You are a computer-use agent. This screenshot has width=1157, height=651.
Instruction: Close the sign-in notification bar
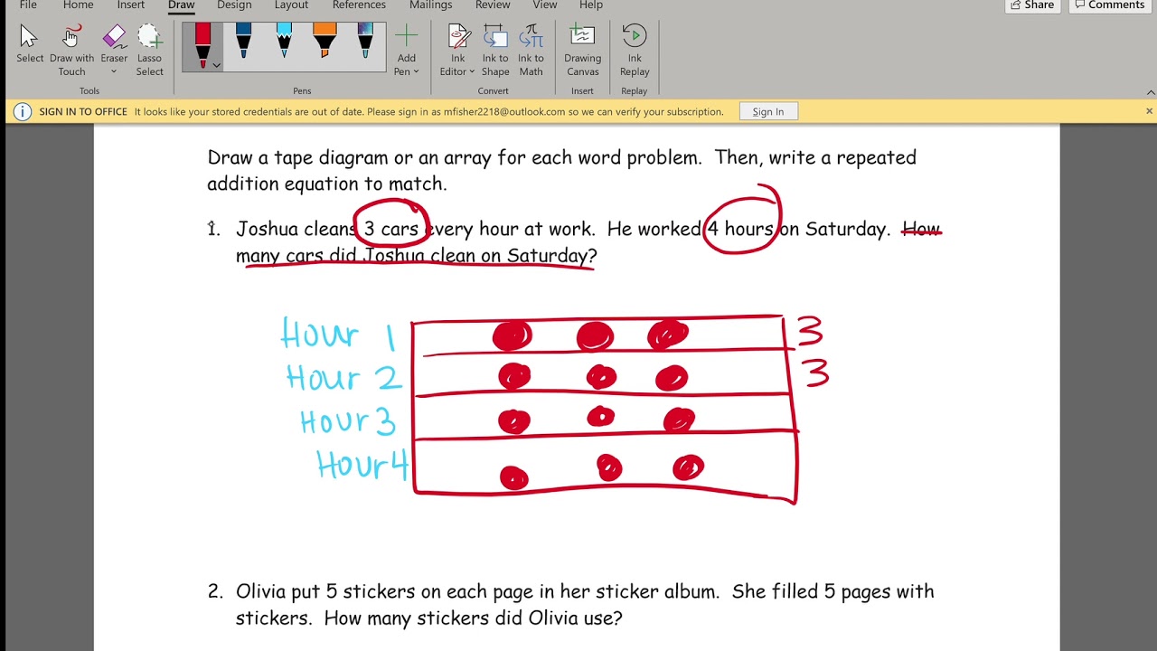coord(1149,111)
